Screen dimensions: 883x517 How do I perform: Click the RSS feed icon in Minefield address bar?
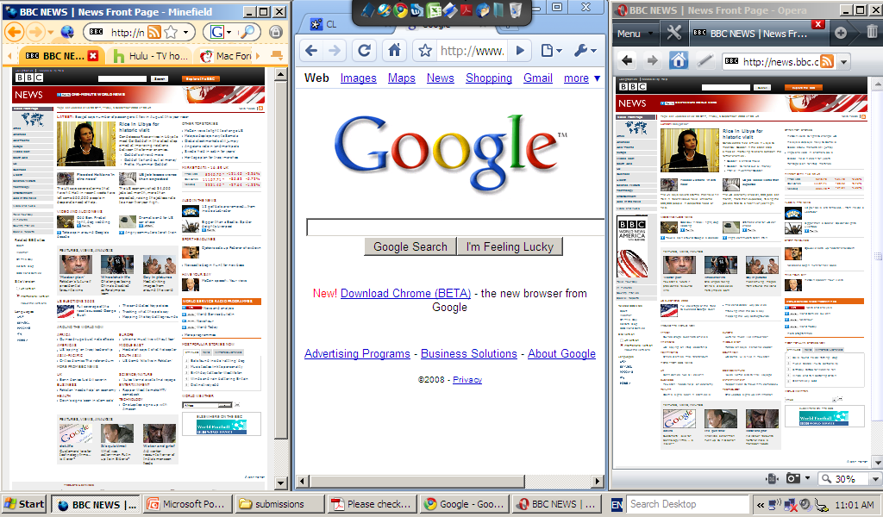pyautogui.click(x=154, y=32)
